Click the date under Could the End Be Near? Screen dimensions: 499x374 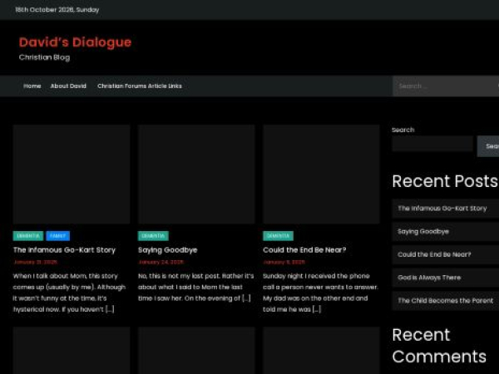(284, 262)
